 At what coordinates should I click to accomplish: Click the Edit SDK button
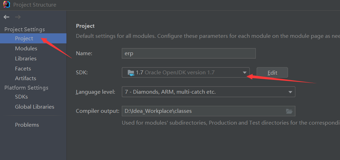click(x=272, y=73)
